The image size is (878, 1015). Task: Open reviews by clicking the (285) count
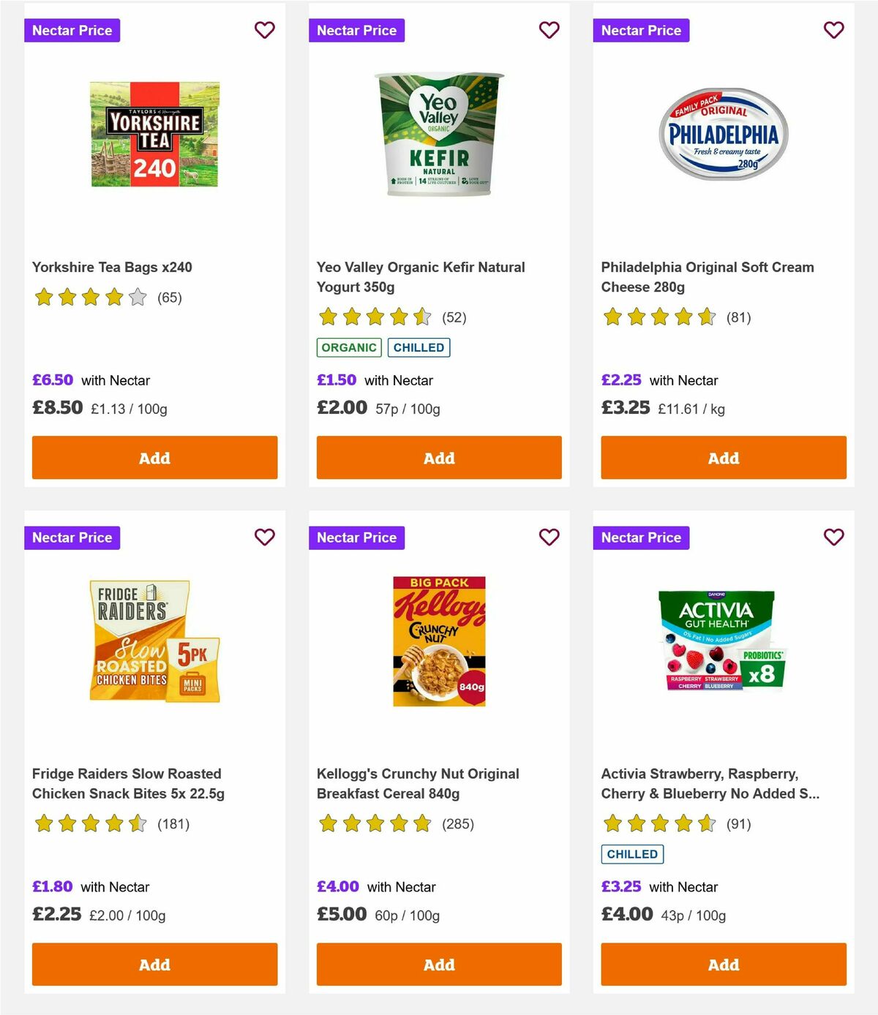tap(459, 823)
